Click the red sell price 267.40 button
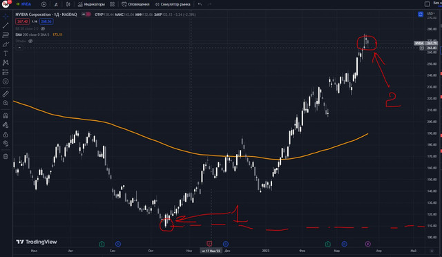This screenshot has height=257, width=442. pyautogui.click(x=22, y=21)
